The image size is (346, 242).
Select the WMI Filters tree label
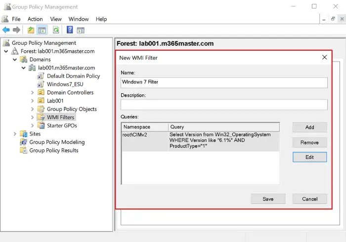pos(60,117)
